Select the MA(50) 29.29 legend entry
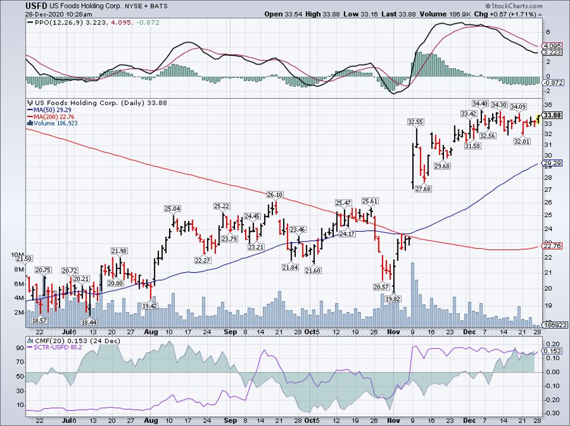The height and width of the screenshot is (426, 570). [49, 110]
